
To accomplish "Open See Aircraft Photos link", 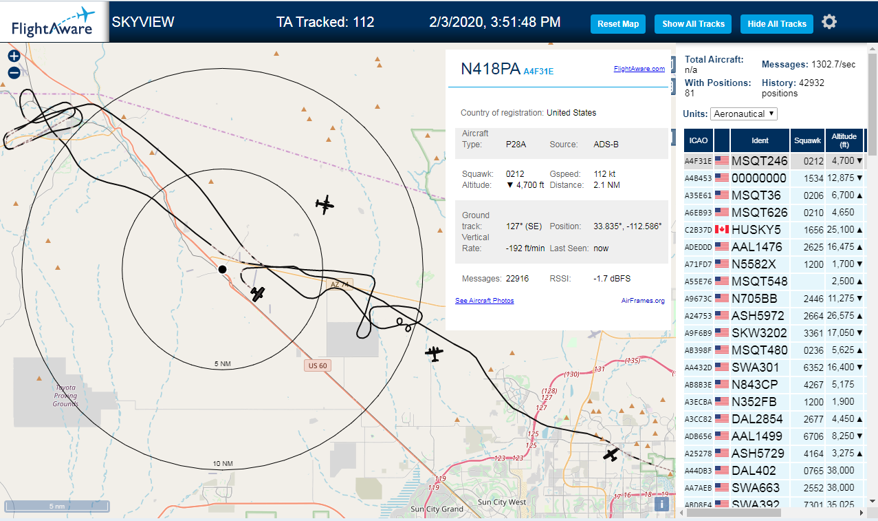I will tap(484, 301).
